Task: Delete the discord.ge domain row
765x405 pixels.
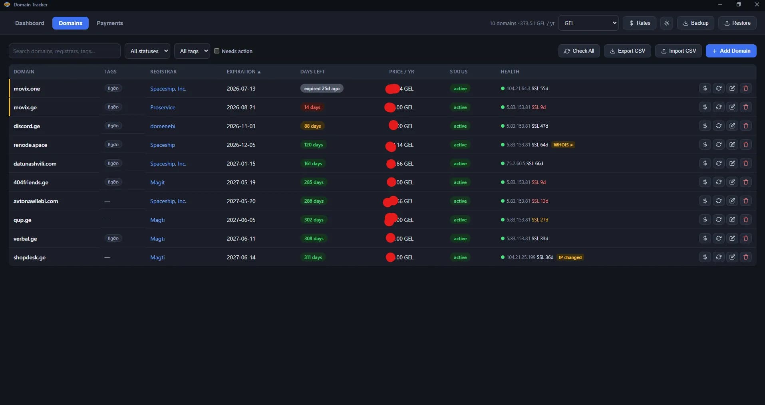Action: [x=746, y=126]
